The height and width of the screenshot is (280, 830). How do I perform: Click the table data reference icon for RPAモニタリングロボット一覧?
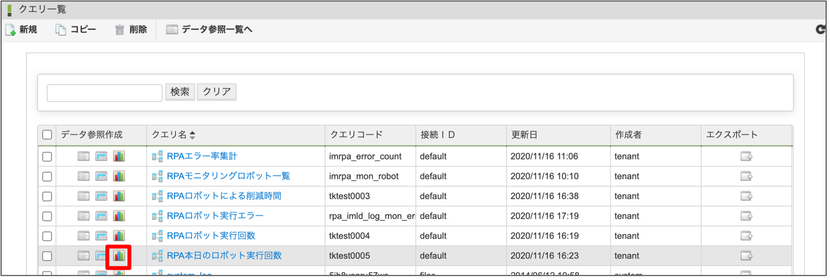point(101,176)
